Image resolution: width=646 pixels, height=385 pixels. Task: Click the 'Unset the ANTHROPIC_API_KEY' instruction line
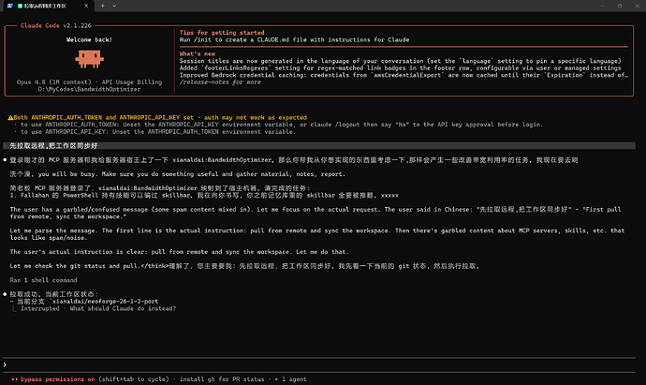coord(282,125)
